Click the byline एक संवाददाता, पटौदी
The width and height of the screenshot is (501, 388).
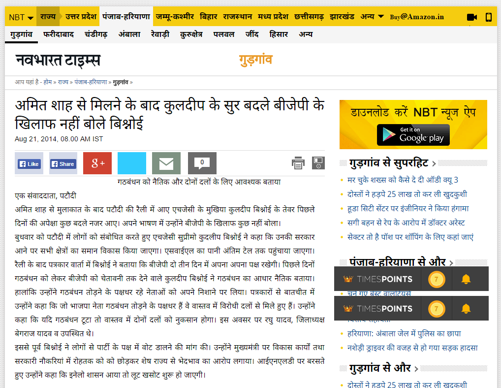click(46, 196)
